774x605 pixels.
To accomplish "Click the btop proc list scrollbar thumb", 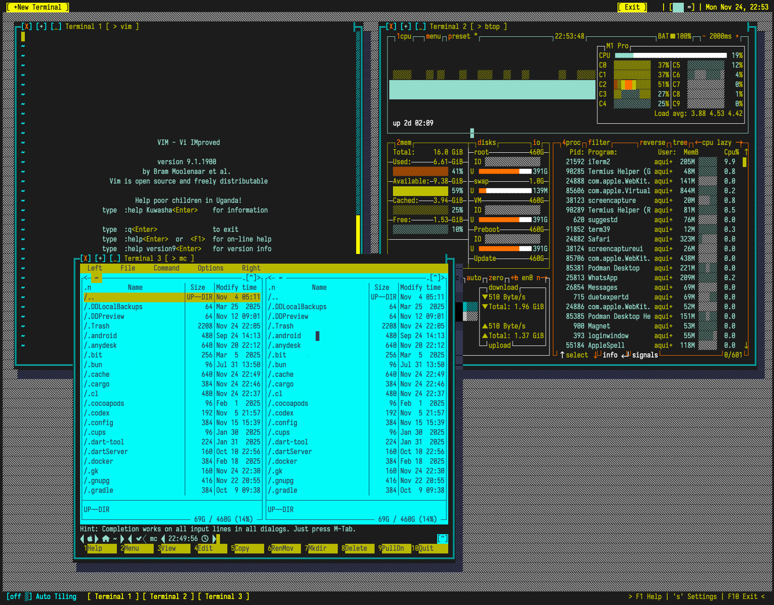I will click(x=745, y=162).
